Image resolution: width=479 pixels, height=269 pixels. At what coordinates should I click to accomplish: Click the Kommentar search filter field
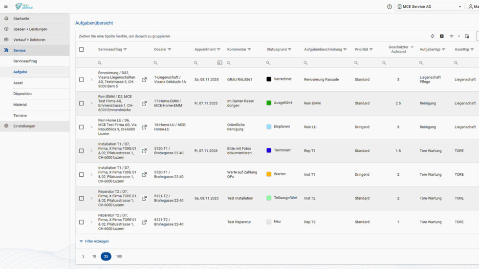(x=244, y=63)
